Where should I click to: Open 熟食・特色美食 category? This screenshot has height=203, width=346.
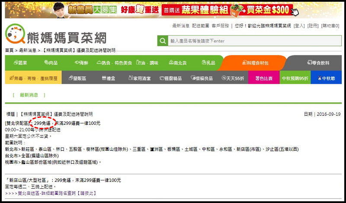[114, 63]
